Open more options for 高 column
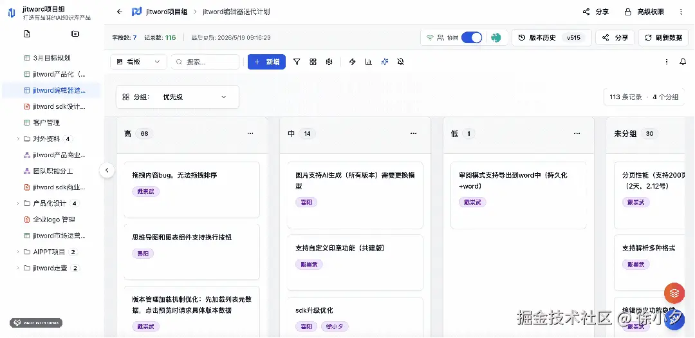Viewport: 695px width, 338px height. click(x=250, y=133)
